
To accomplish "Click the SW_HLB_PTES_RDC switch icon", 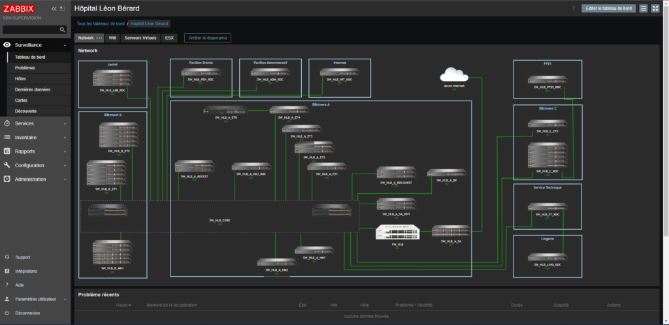I will coord(547,80).
